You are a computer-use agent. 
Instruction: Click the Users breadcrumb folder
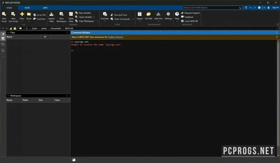click(x=34, y=28)
